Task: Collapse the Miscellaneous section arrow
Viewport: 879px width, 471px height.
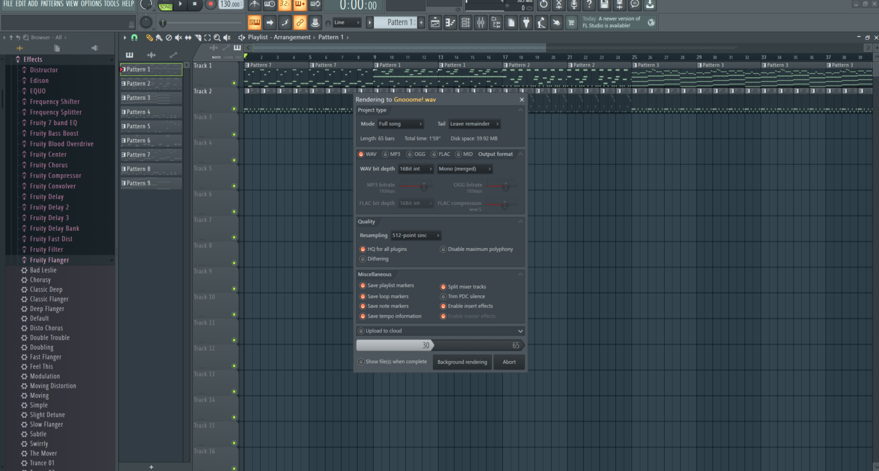Action: click(x=520, y=275)
